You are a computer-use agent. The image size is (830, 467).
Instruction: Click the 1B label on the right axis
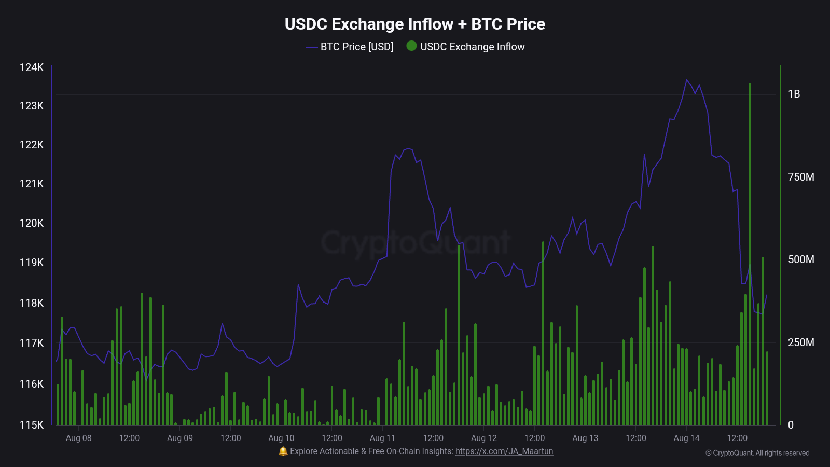[x=794, y=94]
